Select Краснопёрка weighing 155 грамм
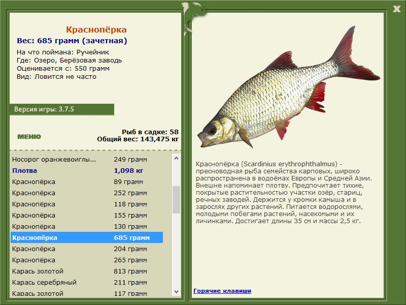Image resolution: width=406 pixels, height=305 pixels. point(87,215)
